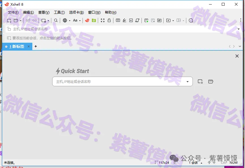Click the new session icon in toolbar
The height and width of the screenshot is (168, 245).
pyautogui.click(x=9, y=20)
